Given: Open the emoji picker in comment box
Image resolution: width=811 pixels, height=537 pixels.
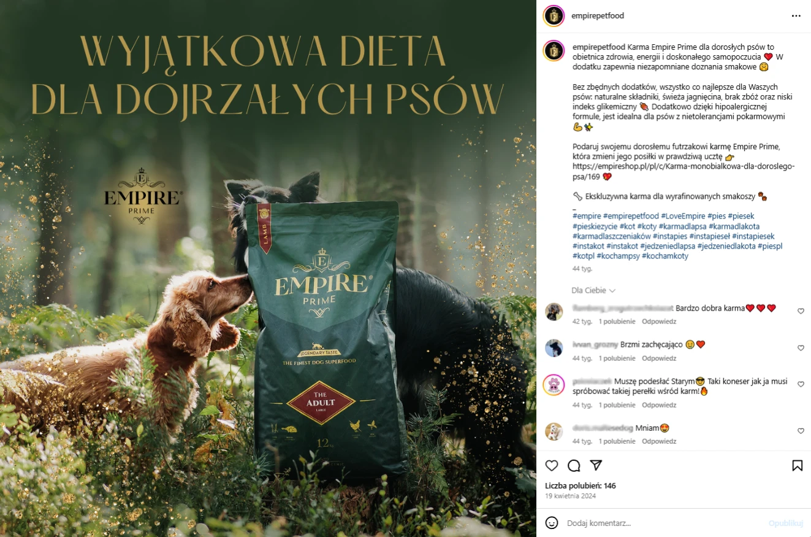Looking at the screenshot, I should 552,523.
